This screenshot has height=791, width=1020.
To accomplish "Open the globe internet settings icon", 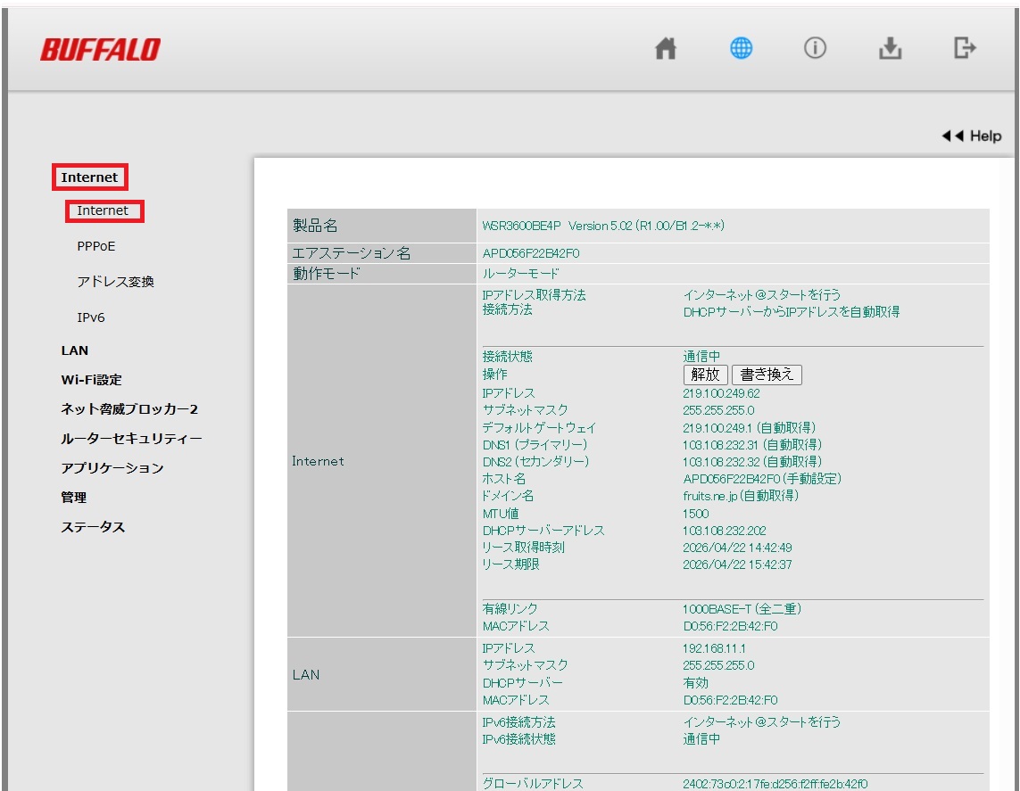I will 741,48.
